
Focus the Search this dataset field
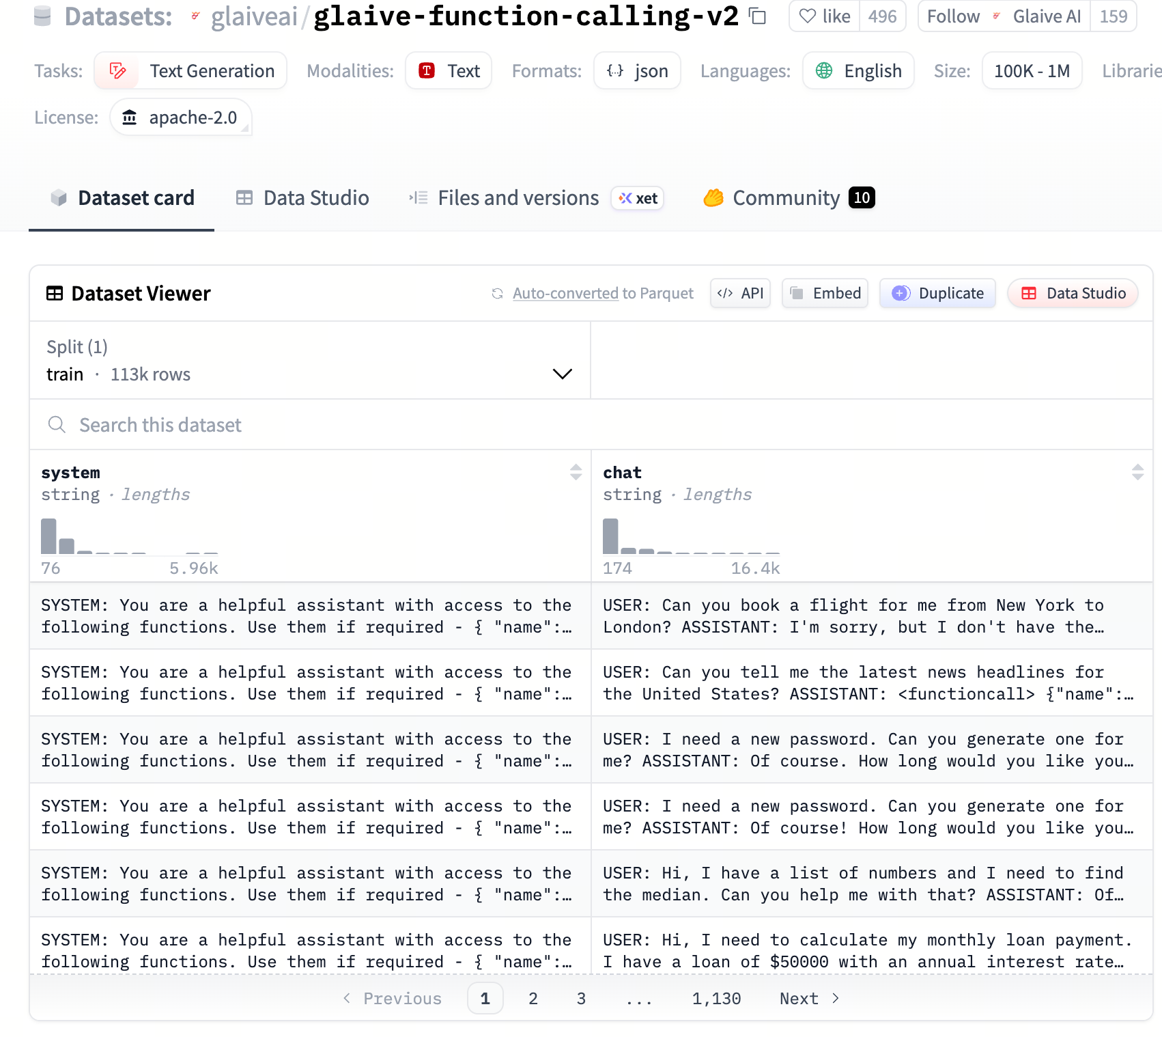coord(591,425)
